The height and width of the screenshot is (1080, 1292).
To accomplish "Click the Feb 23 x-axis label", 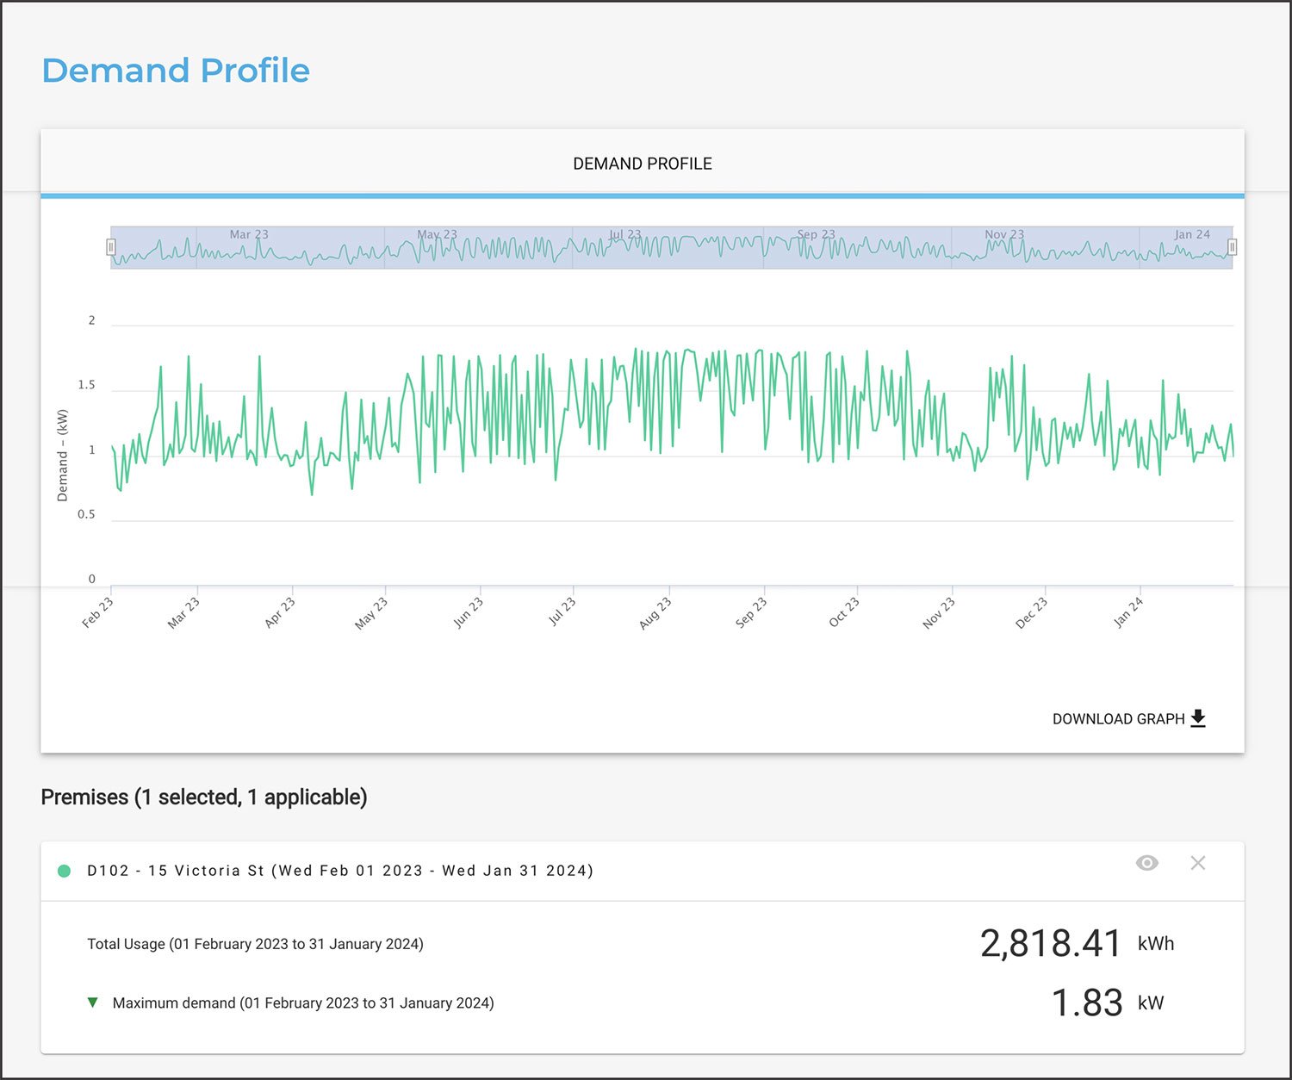I will (97, 613).
